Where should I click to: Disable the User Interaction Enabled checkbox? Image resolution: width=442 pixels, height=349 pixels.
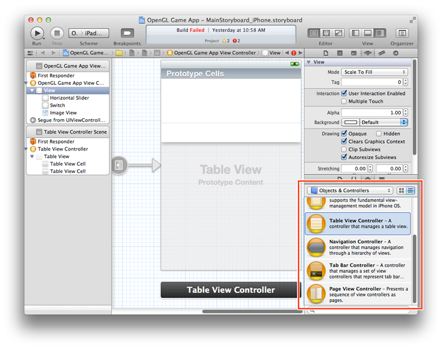[x=344, y=94]
